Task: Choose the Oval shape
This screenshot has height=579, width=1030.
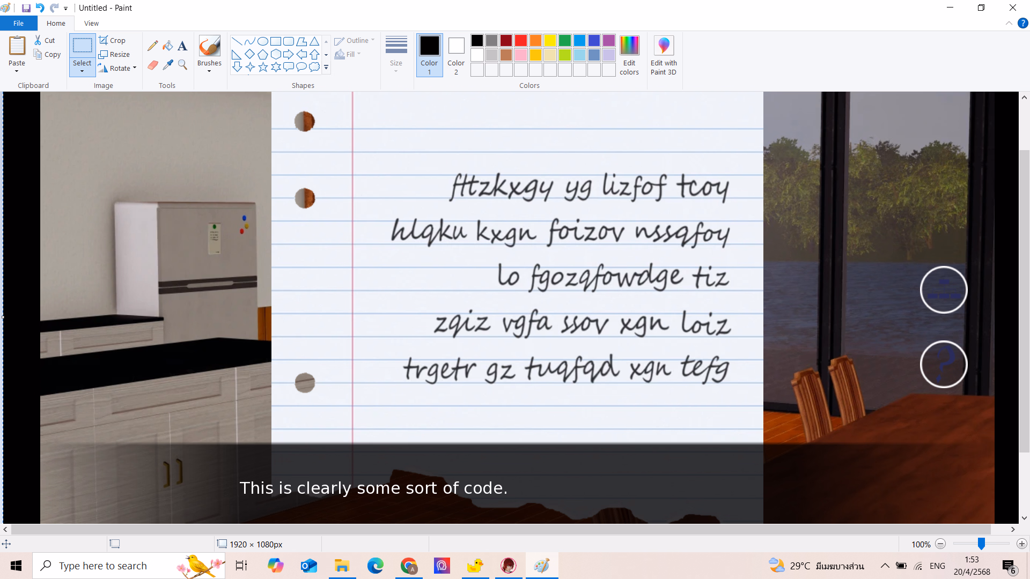Action: (263, 41)
